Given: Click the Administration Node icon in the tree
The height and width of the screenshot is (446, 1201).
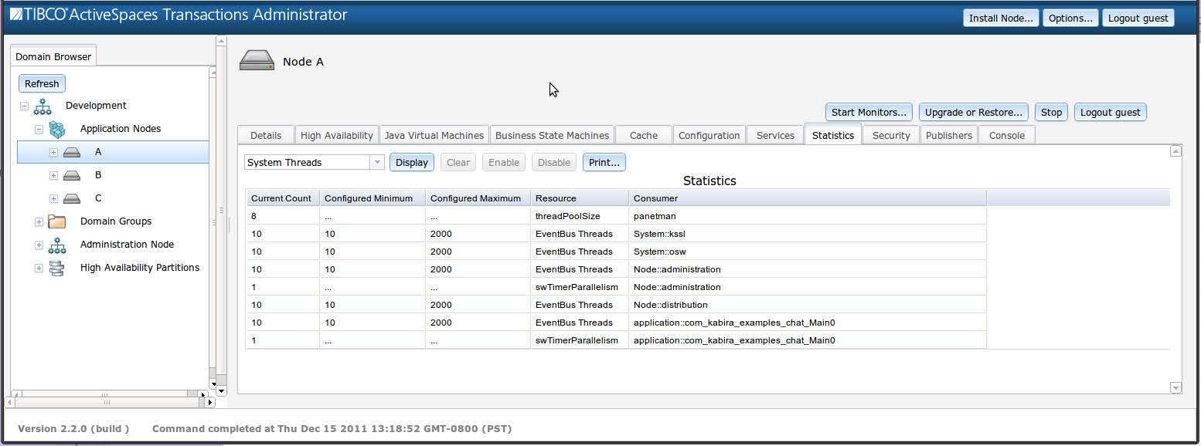Looking at the screenshot, I should click(57, 245).
